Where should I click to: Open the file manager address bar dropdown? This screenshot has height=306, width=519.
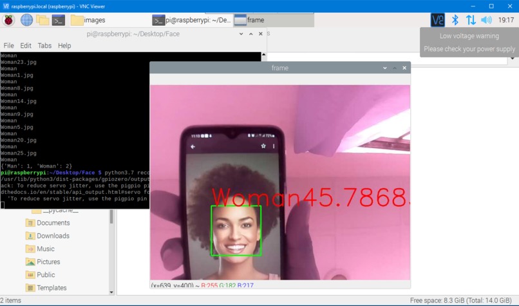pyautogui.click(x=513, y=59)
